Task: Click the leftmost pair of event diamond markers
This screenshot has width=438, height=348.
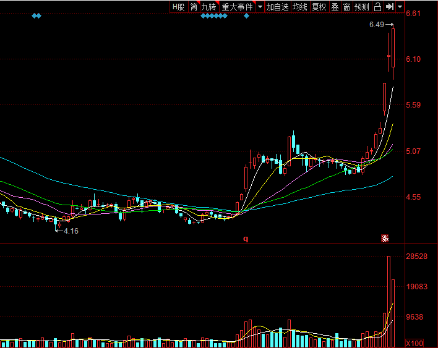Action: tap(36, 16)
